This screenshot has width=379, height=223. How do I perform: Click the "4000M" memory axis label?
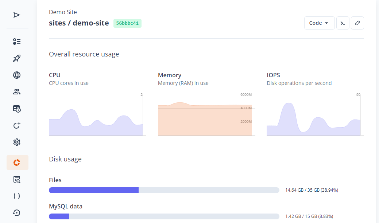point(246,108)
